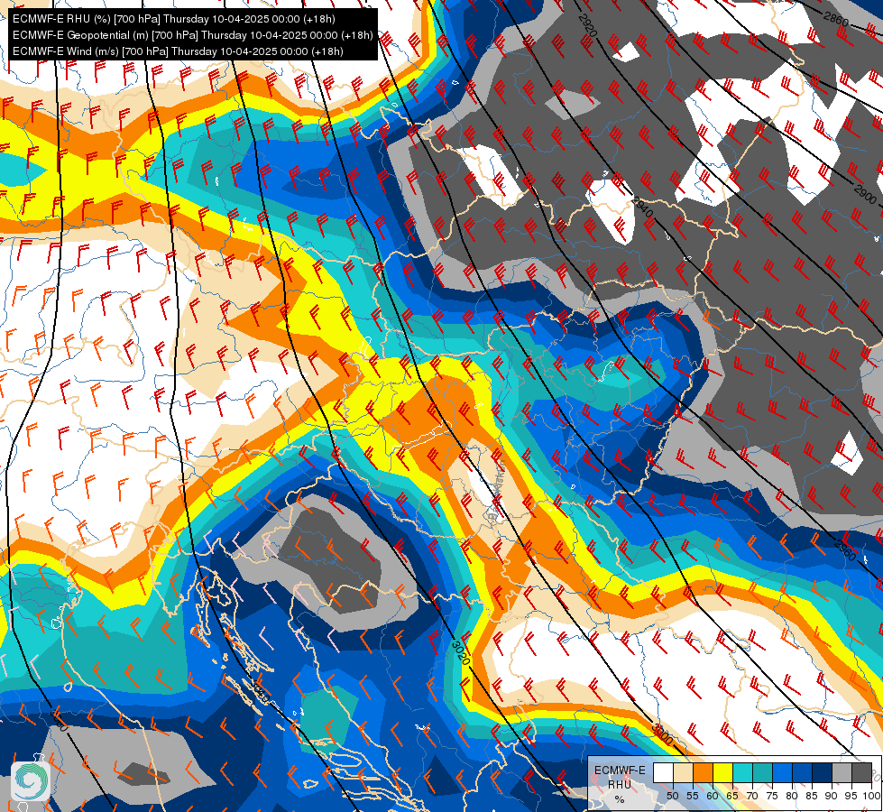This screenshot has height=812, width=883.
Task: Click the legend tick value 100
Action: click(871, 796)
